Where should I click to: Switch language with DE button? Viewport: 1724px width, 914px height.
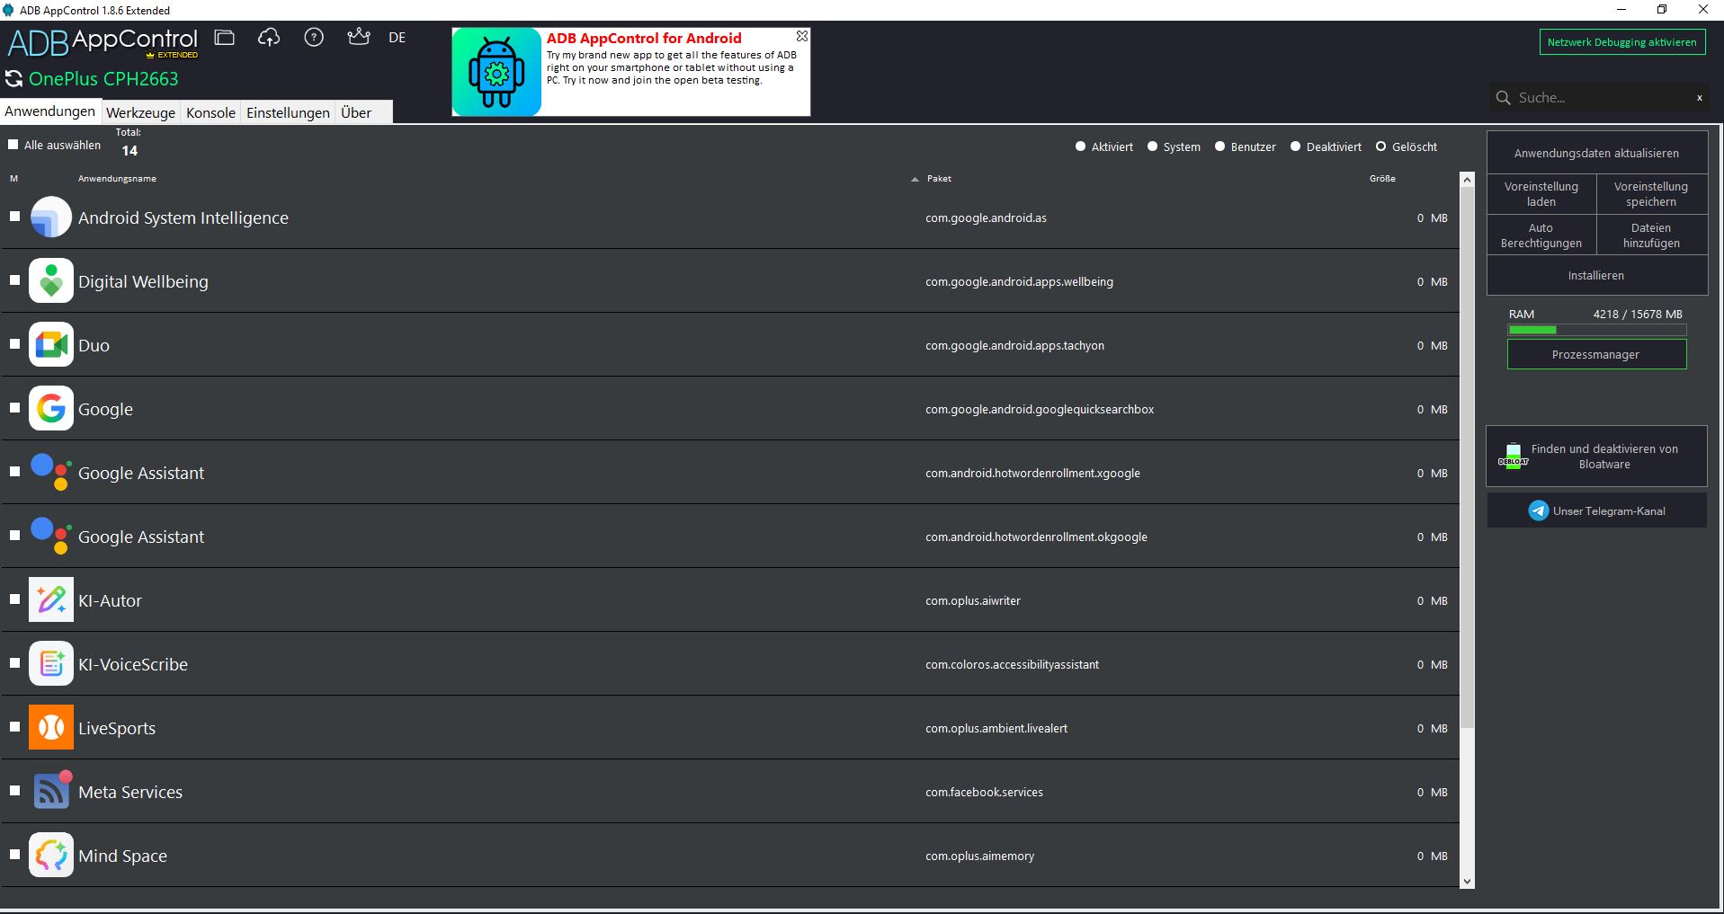click(x=398, y=38)
